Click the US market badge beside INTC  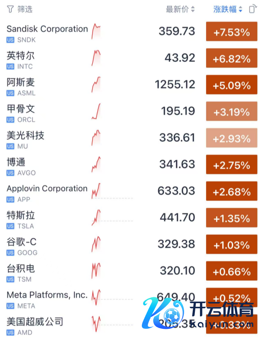pyautogui.click(x=10, y=67)
